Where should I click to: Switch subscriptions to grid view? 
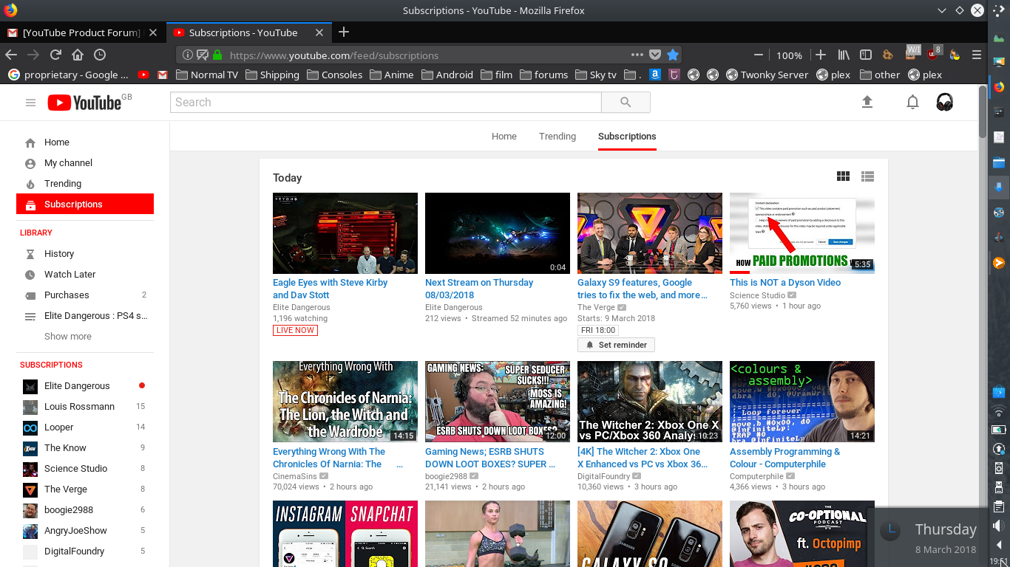point(843,176)
